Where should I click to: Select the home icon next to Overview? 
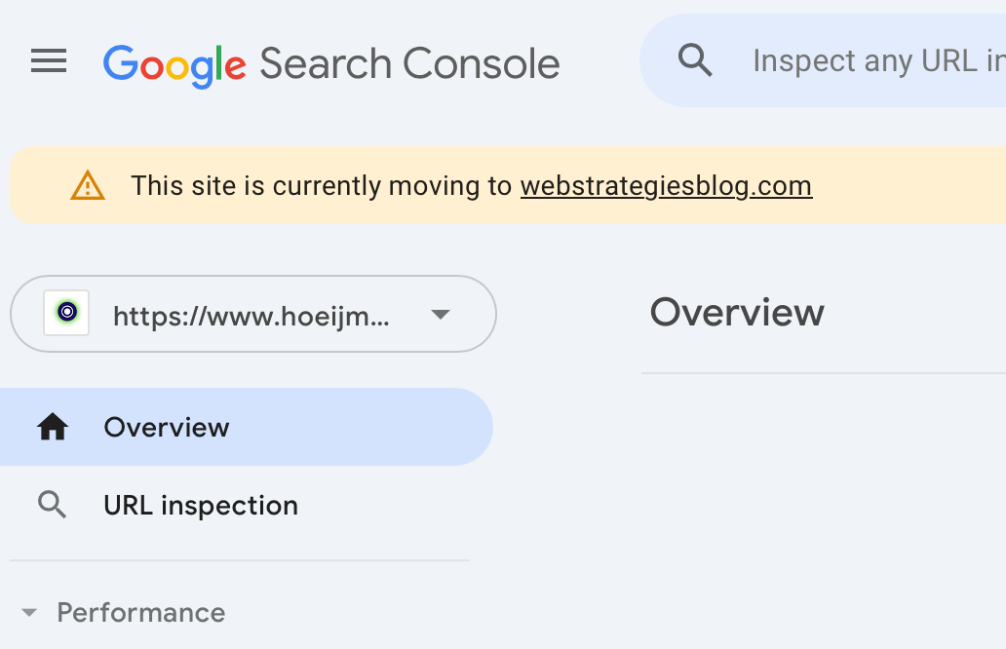54,426
